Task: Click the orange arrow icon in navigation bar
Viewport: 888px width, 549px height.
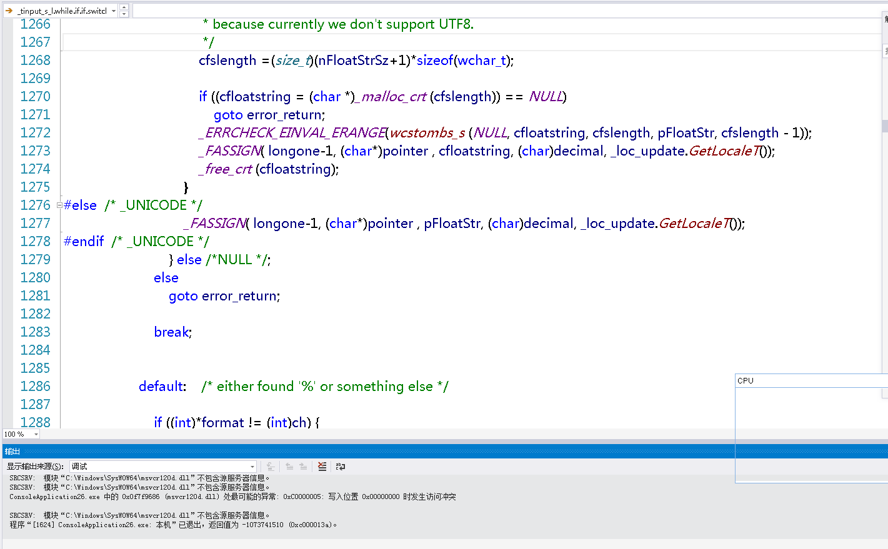Action: [9, 11]
